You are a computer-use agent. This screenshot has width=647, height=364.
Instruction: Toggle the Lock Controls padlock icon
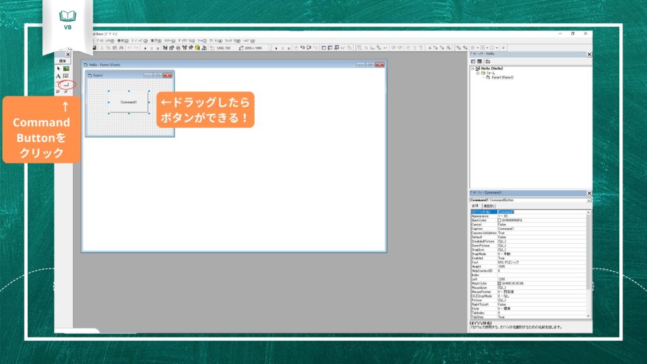click(x=503, y=48)
